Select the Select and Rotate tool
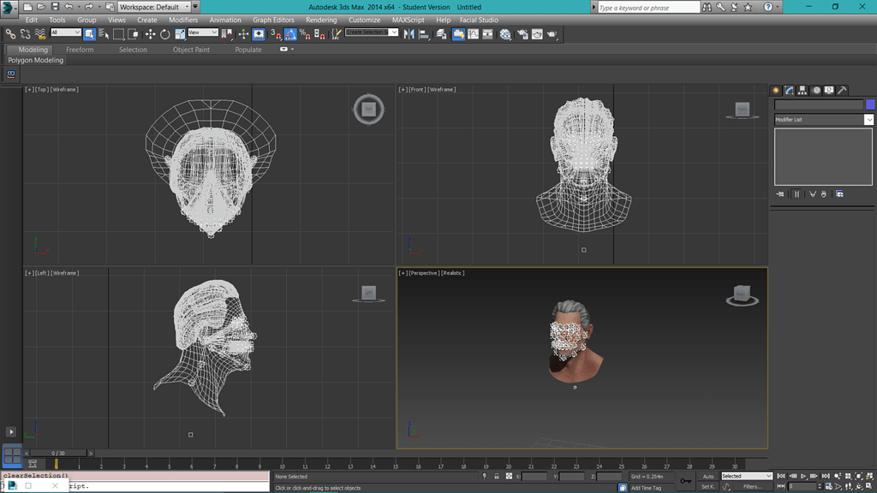The width and height of the screenshot is (877, 493). tap(165, 34)
